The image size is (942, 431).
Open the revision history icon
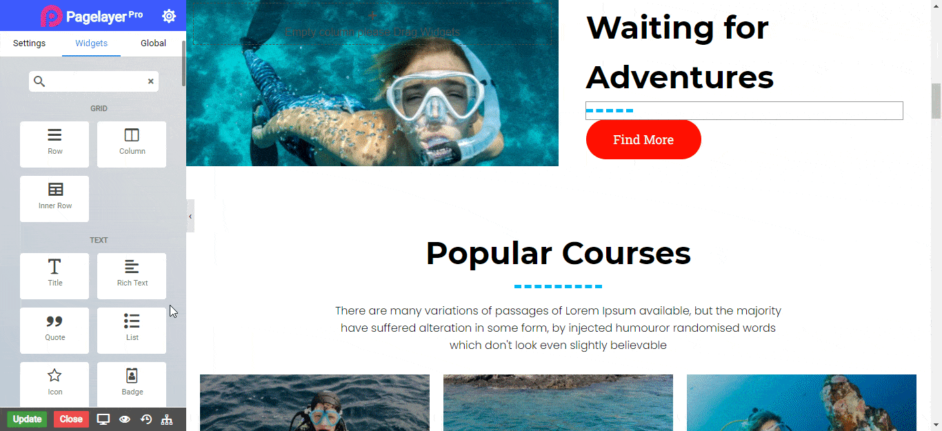(146, 419)
